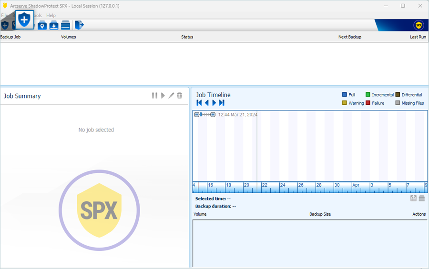Click the yellow Warning legend swatch
This screenshot has width=429, height=269.
(345, 103)
